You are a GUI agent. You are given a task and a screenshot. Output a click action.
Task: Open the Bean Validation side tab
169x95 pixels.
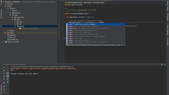(168, 29)
